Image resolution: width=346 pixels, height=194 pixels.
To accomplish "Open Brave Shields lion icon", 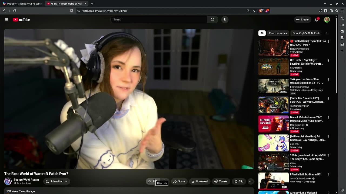I will pyautogui.click(x=261, y=11).
